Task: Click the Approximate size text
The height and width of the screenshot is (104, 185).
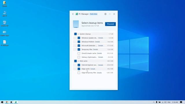Action: click(x=90, y=26)
